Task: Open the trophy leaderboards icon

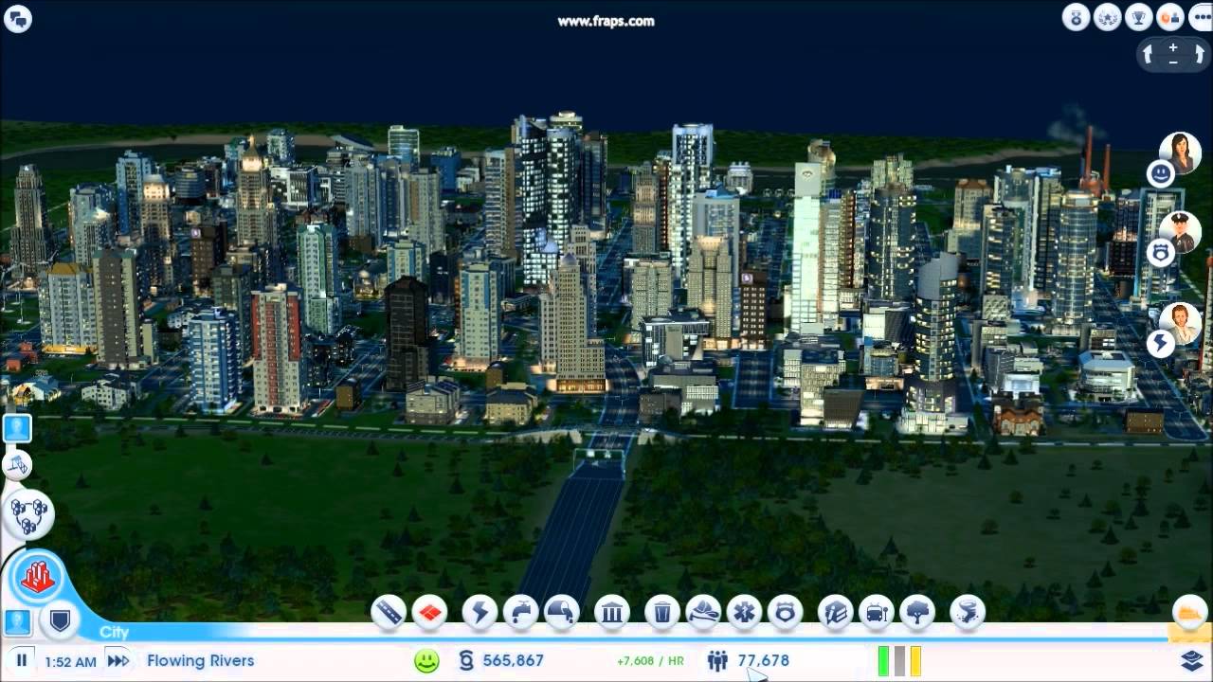Action: (x=1138, y=17)
